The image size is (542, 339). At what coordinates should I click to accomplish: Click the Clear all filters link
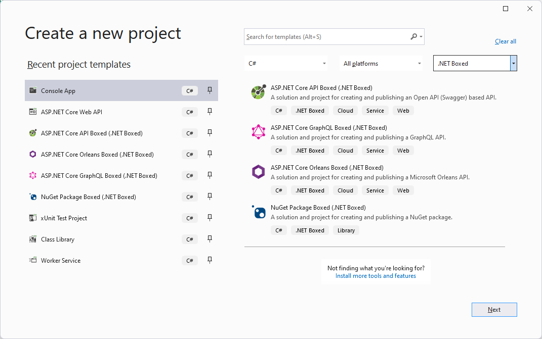coord(505,41)
